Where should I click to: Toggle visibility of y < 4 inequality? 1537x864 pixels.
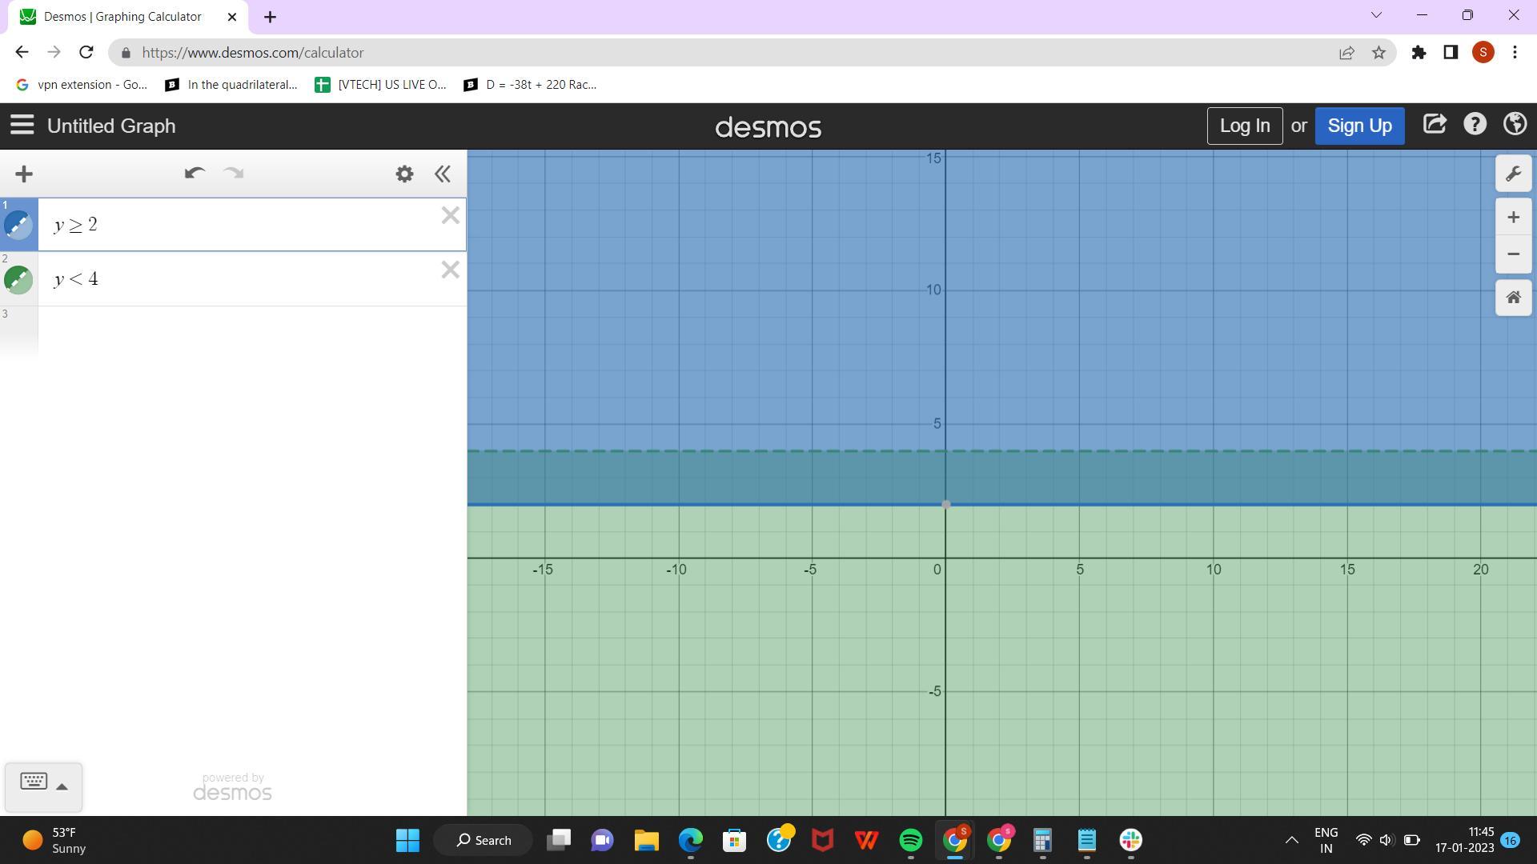(18, 279)
